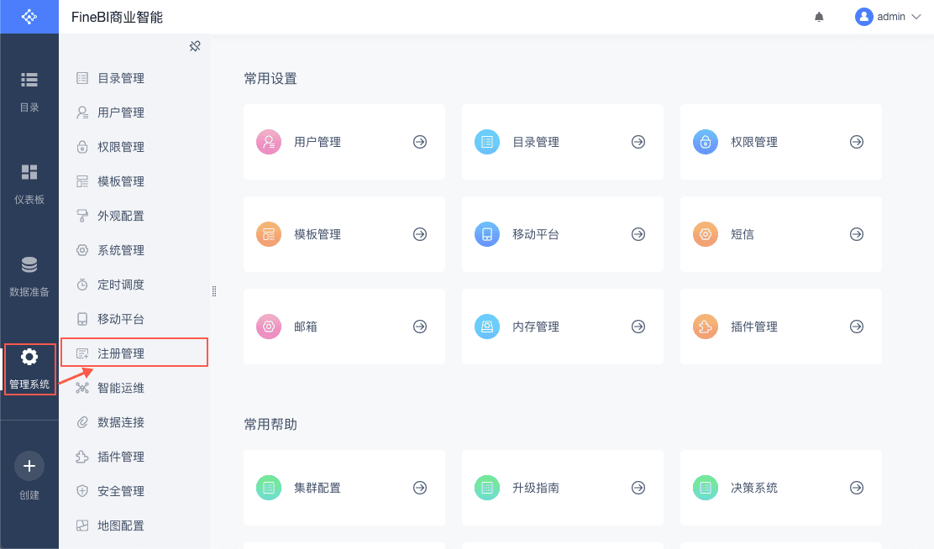Click the 内存管理 card arrow
Screen dimensions: 934x549
click(x=638, y=327)
